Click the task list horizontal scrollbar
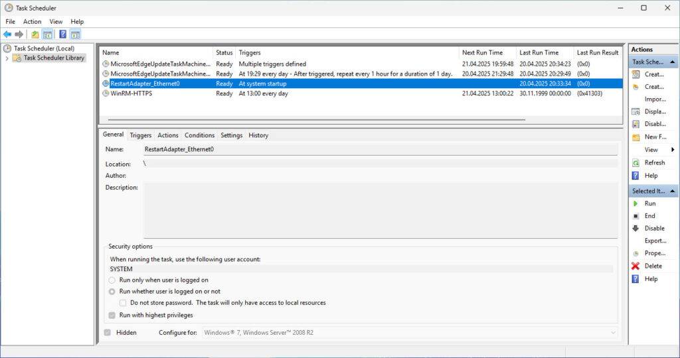Screen dimensions: 680x358 pos(317,120)
